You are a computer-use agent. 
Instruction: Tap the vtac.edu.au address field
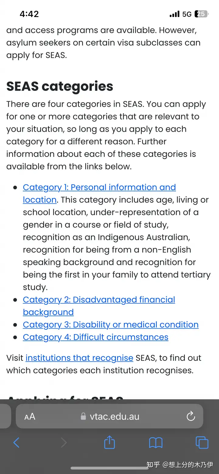(109, 416)
